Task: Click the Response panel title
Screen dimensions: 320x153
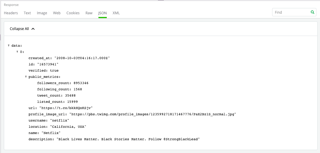Action: (x=11, y=5)
